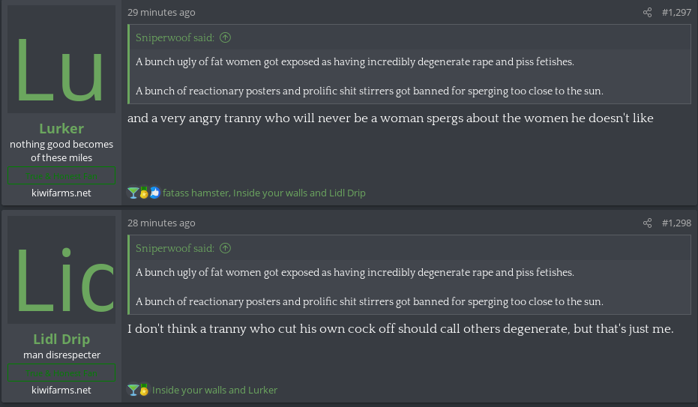
Task: Open the Lidl Drip username link under the avatar
Action: click(x=61, y=339)
